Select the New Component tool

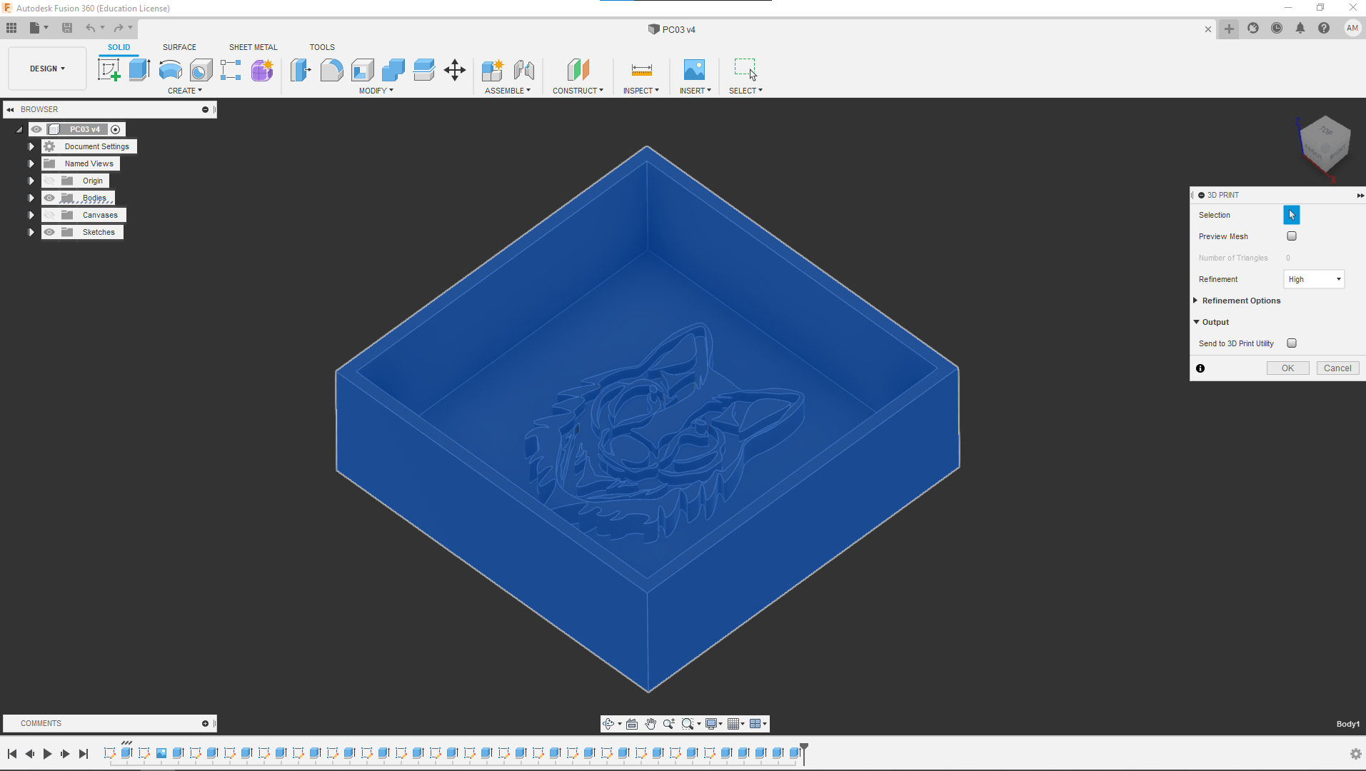[493, 70]
